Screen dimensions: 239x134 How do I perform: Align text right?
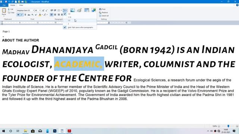pos(59,15)
